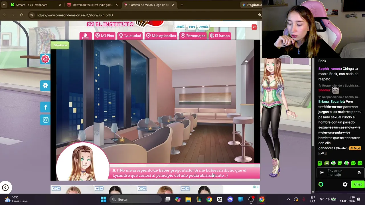
Task: Click the Sonmu username in chat
Action: coord(324,90)
